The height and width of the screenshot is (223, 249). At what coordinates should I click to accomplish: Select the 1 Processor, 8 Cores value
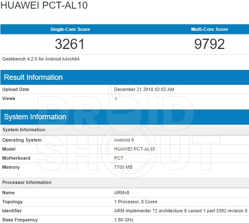(x=136, y=202)
